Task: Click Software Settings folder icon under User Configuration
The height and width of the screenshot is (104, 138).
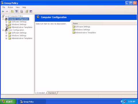Action: [9, 33]
